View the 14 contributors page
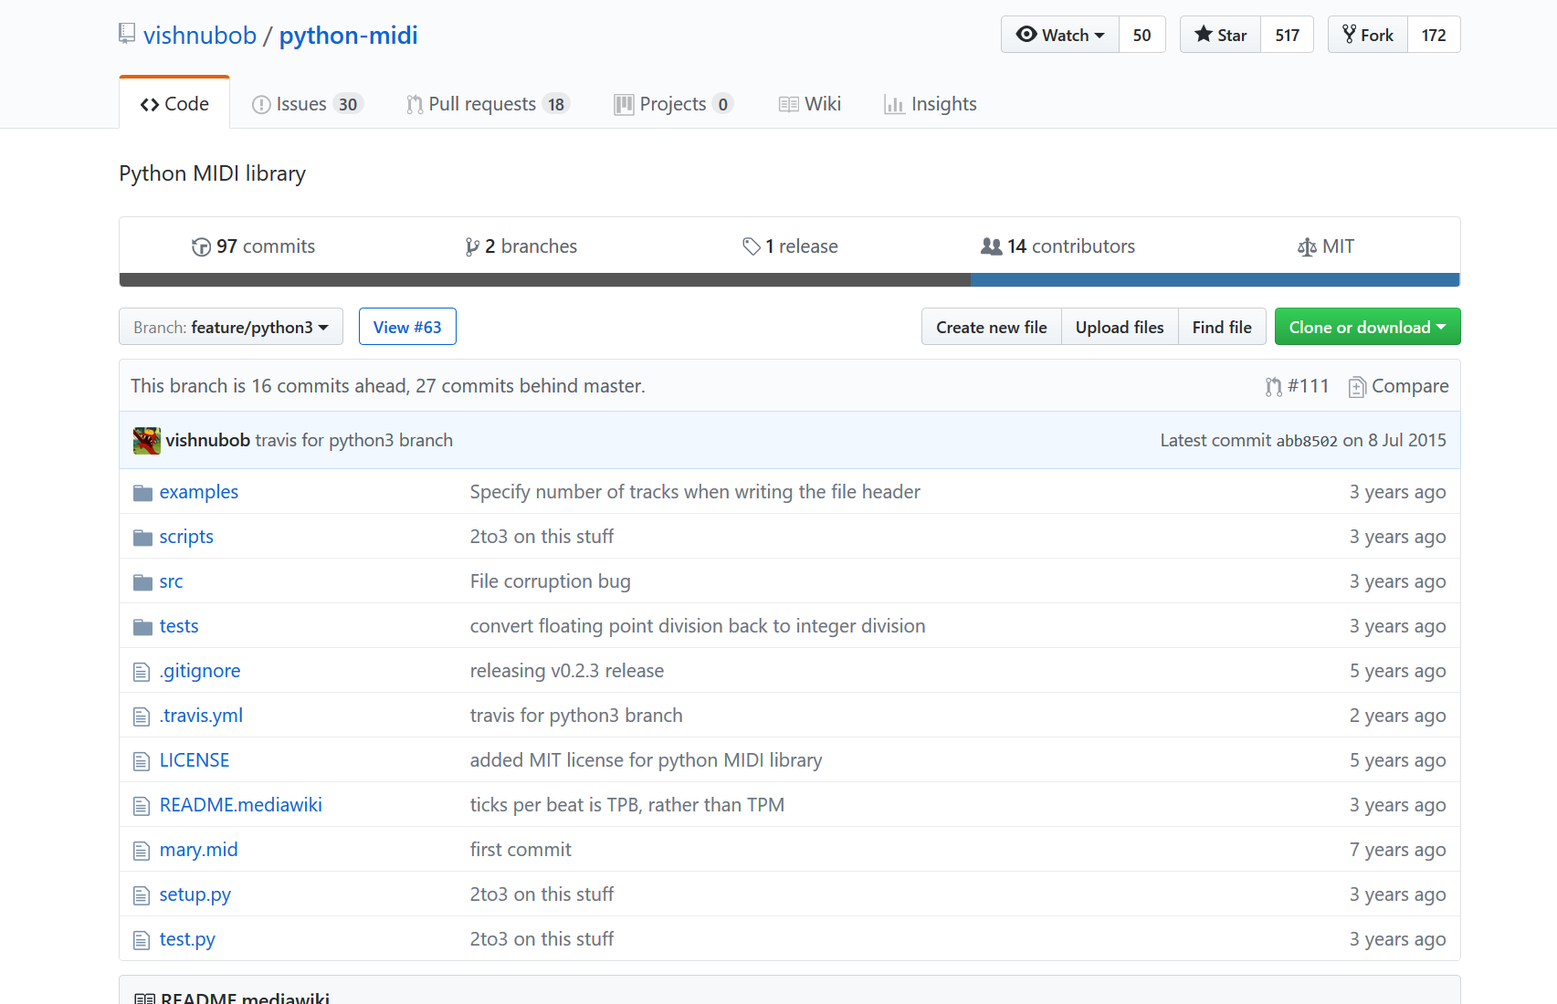 (x=1057, y=246)
